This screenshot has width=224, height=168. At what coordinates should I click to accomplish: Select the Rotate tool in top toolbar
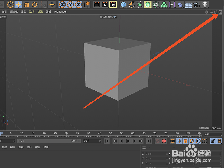35,4
